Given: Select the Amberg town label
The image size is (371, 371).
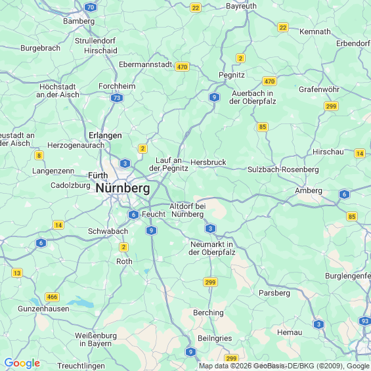Looking at the screenshot, I should pos(309,190).
